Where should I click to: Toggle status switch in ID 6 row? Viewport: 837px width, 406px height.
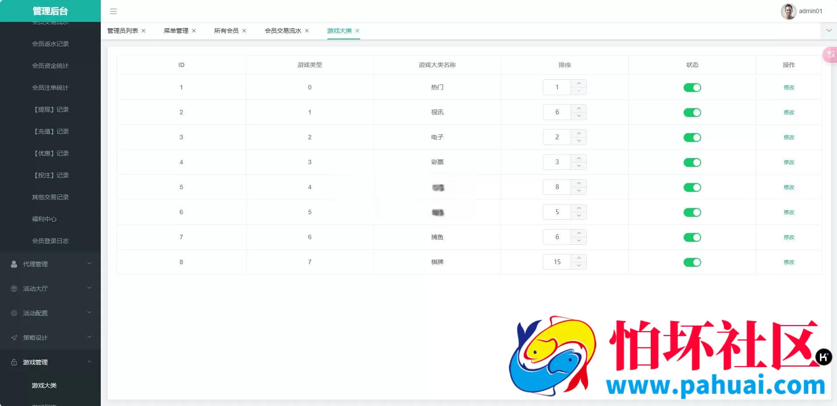click(x=692, y=212)
